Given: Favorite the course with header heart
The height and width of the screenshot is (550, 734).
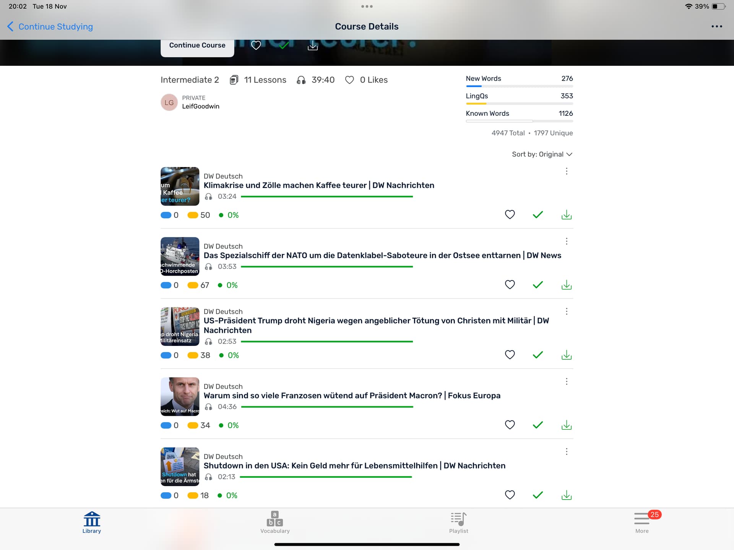Looking at the screenshot, I should point(256,45).
